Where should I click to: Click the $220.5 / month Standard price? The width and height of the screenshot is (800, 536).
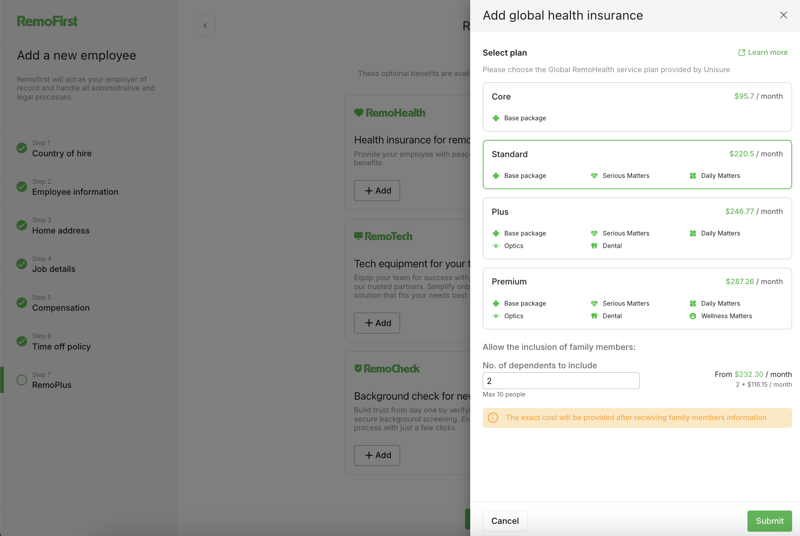click(x=756, y=154)
